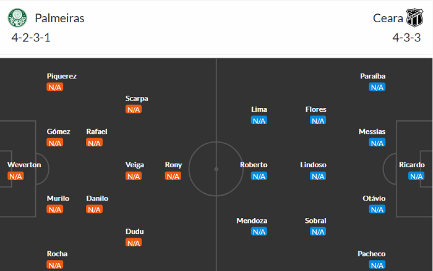Click player Messias on the pitch

tap(372, 131)
